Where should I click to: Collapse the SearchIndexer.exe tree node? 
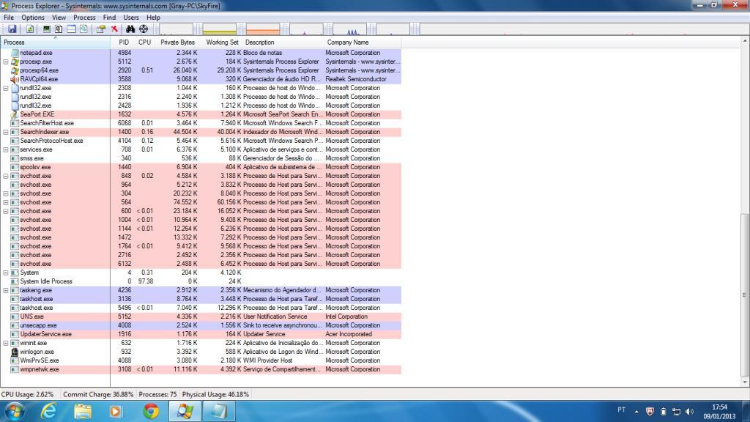[x=6, y=132]
